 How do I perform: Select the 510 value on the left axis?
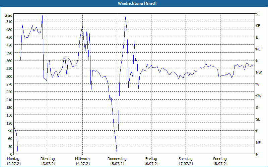tap(9, 22)
